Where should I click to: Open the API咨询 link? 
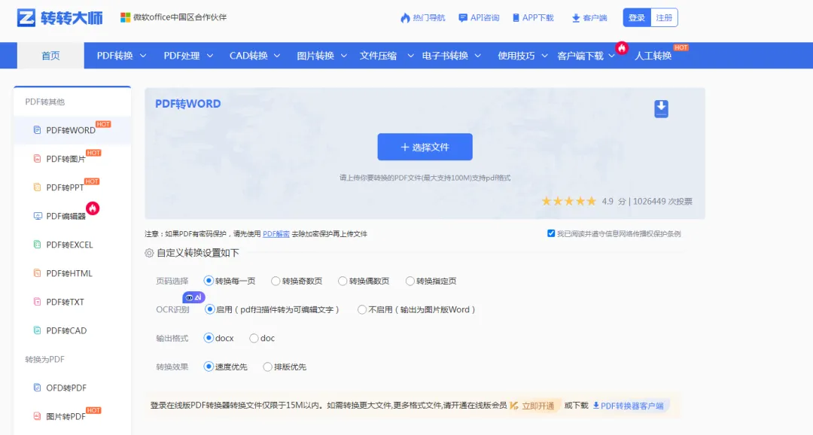tap(484, 17)
